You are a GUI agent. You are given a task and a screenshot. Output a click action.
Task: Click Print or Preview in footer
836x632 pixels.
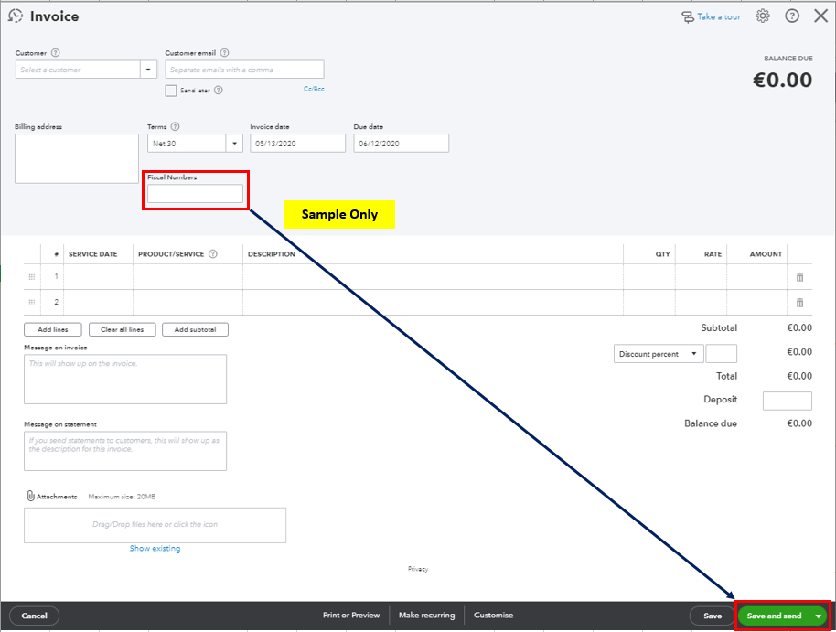[351, 615]
